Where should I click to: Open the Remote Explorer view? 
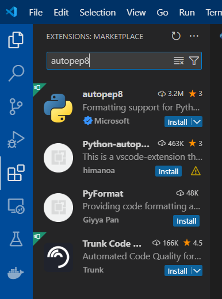(16, 206)
